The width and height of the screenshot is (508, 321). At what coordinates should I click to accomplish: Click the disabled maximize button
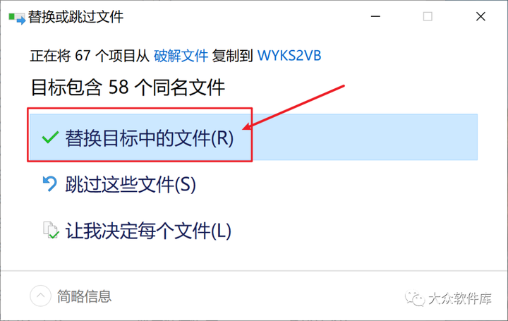428,16
